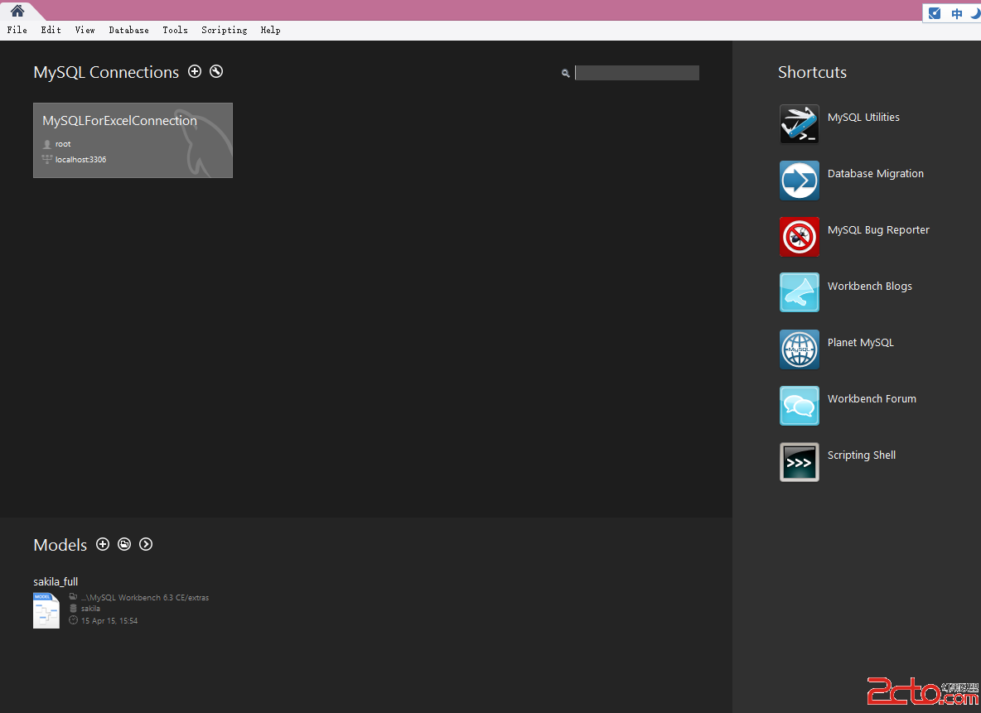The height and width of the screenshot is (713, 981).
Task: Click the IME moon icon
Action: click(975, 13)
